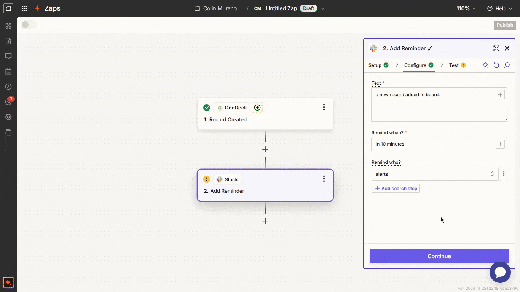
Task: Open the three-dot menu beside Remind who
Action: pos(504,174)
